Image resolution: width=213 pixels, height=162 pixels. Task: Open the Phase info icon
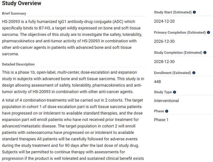tap(167, 111)
